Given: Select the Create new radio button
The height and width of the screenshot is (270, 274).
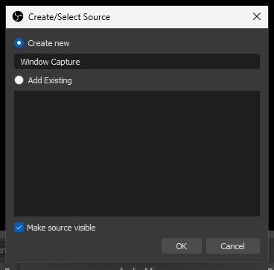Looking at the screenshot, I should tap(19, 43).
